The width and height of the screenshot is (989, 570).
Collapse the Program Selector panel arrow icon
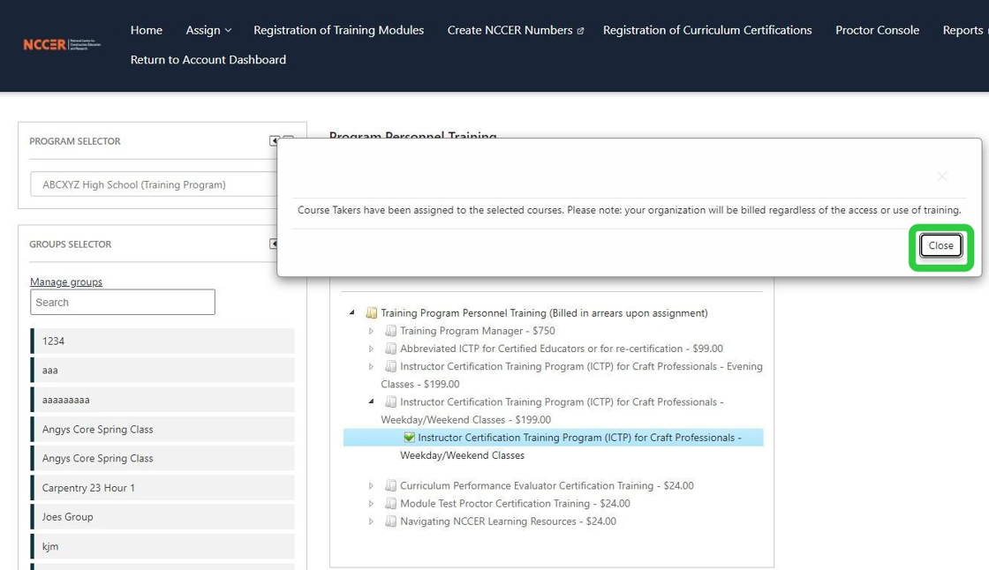[275, 141]
